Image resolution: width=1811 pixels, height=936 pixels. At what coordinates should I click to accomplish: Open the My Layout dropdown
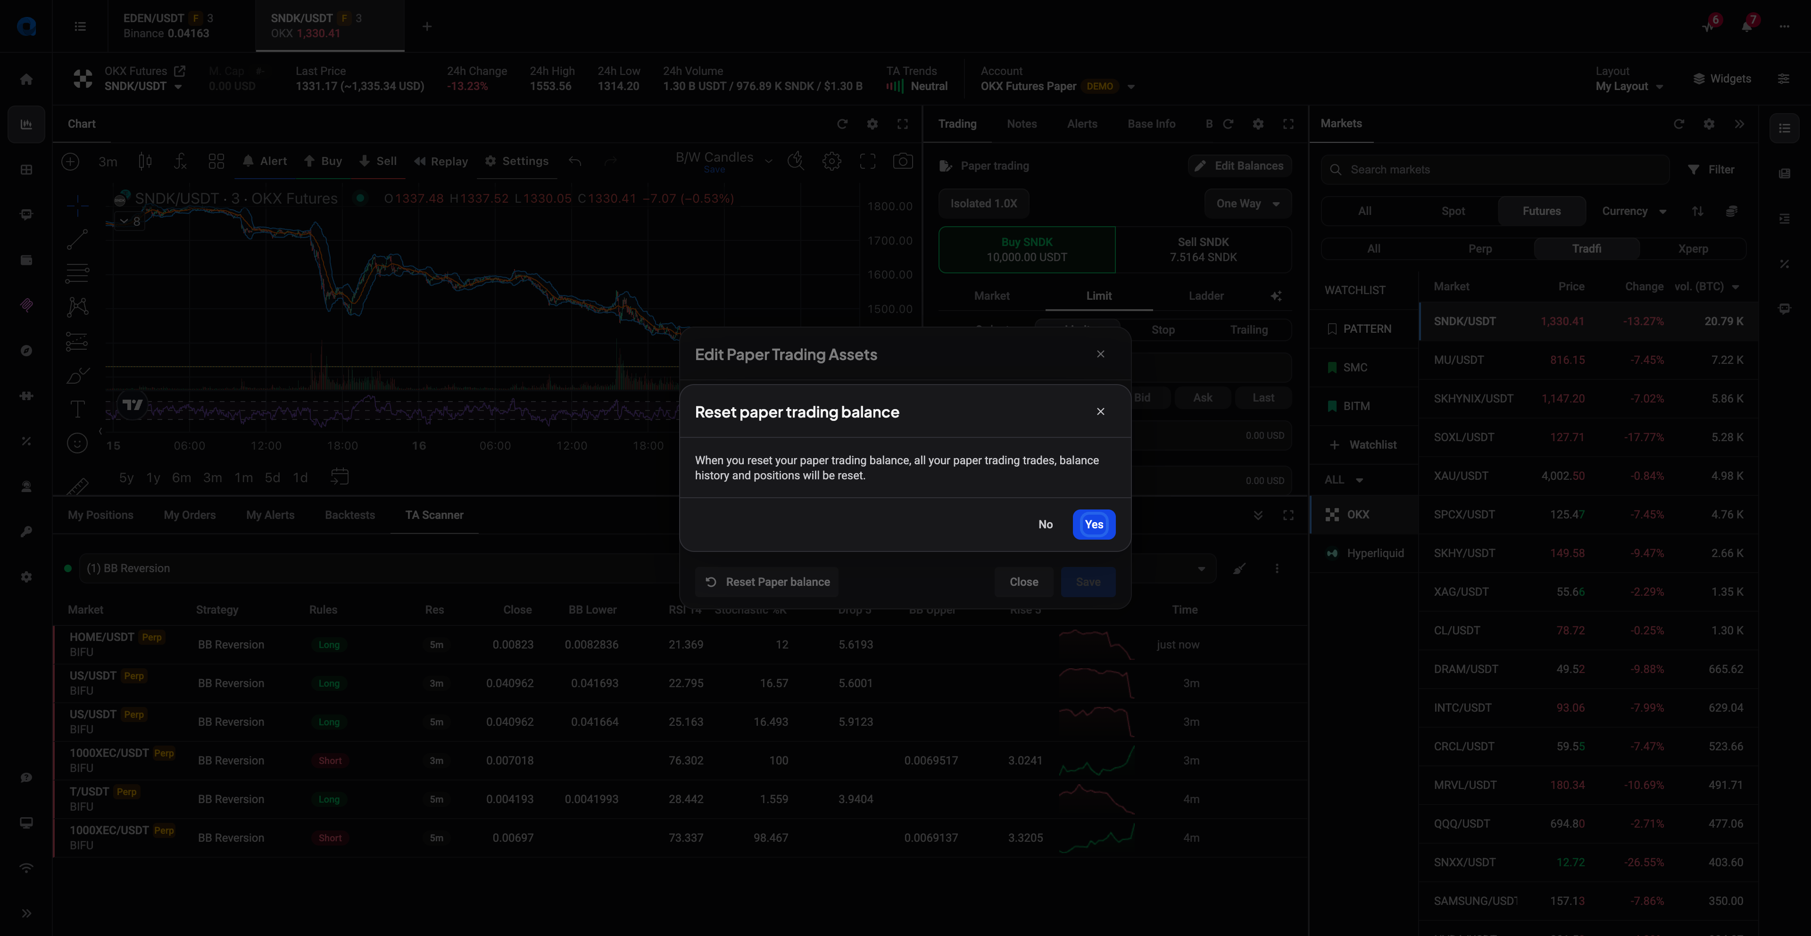coord(1629,86)
